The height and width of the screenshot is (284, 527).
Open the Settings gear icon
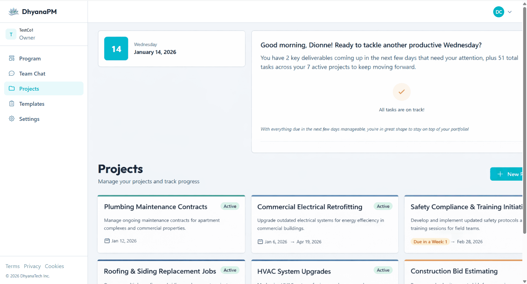(x=12, y=119)
